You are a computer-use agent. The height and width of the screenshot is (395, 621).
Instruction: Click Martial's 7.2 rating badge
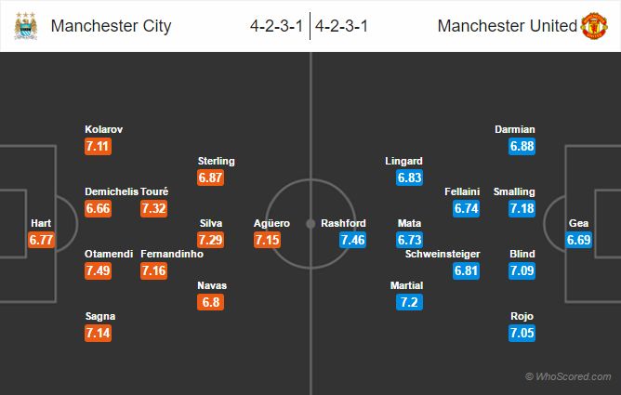pos(409,302)
